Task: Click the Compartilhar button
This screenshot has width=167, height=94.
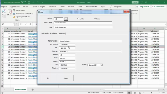Action: tap(143, 7)
